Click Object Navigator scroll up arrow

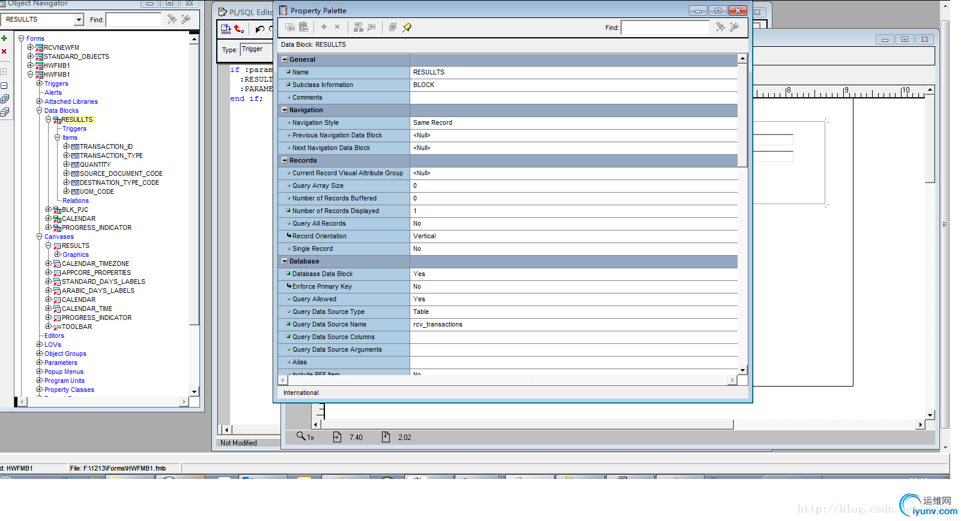(194, 39)
